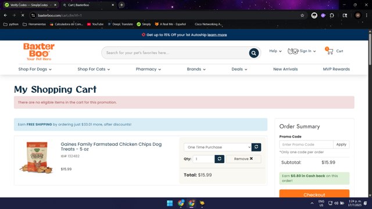Expand the Shop For Dogs menu
Screen dimensions: 372x209
tap(35, 69)
